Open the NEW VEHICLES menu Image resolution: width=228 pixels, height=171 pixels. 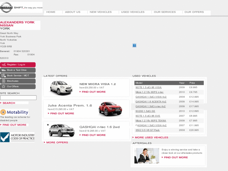(x=101, y=12)
